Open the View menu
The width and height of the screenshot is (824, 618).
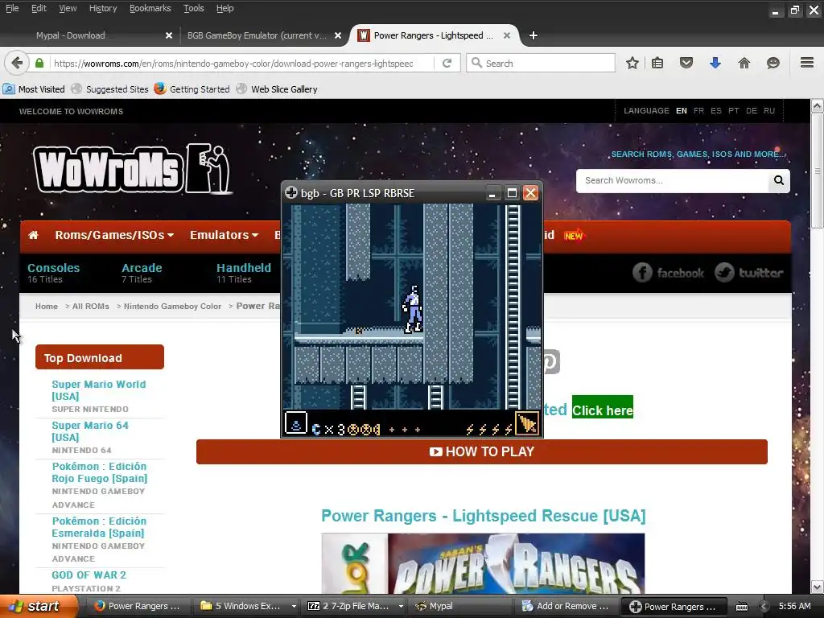point(68,8)
